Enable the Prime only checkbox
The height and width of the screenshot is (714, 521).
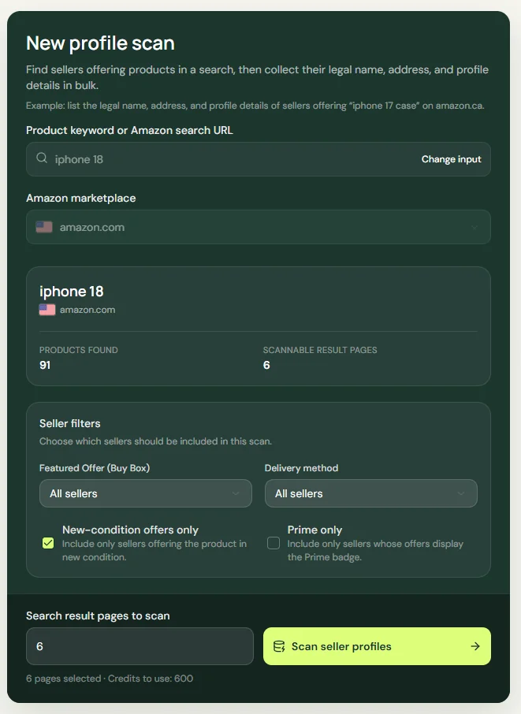274,543
